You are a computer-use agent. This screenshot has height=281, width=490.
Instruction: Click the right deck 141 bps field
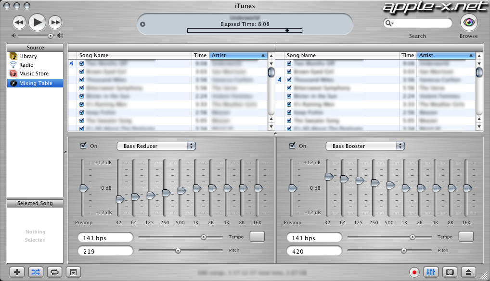(314, 238)
